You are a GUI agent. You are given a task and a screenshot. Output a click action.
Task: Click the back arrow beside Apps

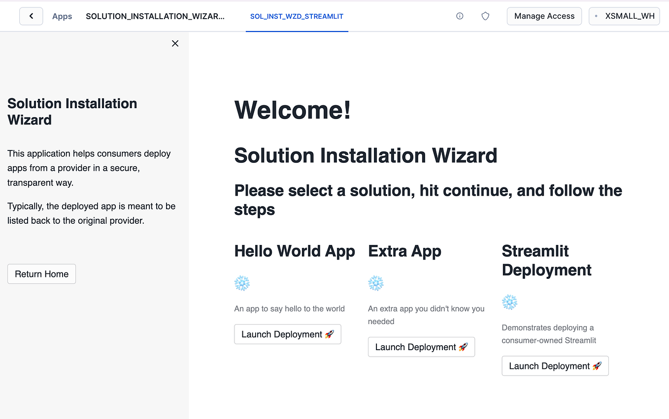[x=31, y=16]
